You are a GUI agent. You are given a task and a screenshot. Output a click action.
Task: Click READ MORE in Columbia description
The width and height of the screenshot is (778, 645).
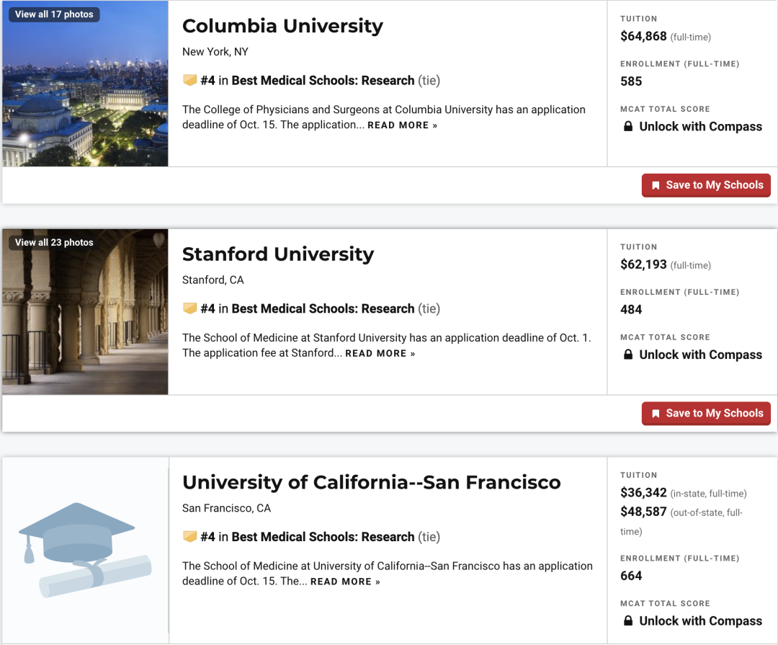[403, 125]
